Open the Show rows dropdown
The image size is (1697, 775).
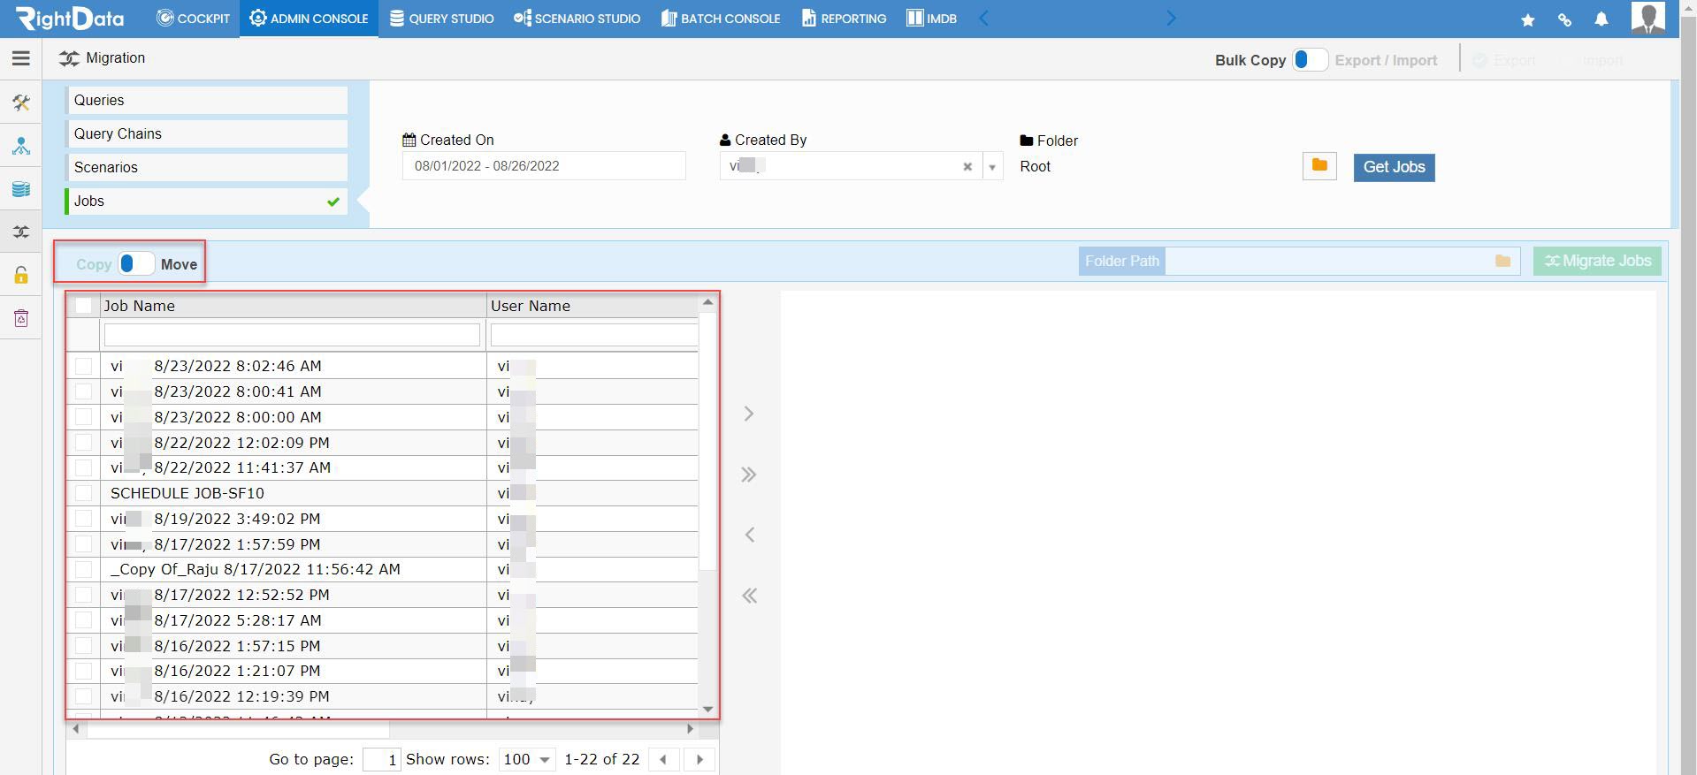coord(526,759)
